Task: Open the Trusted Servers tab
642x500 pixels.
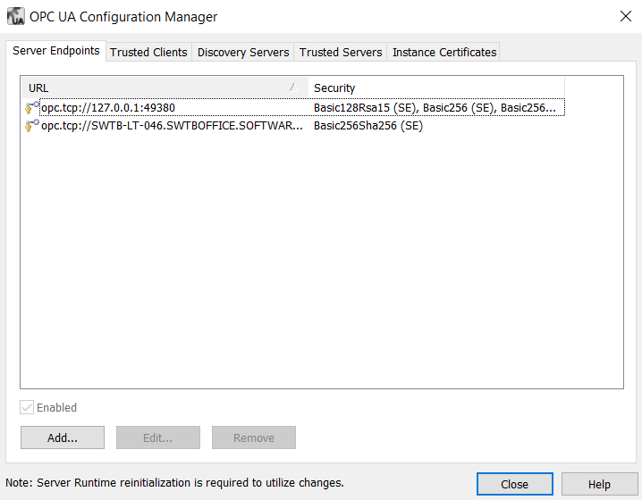Action: pyautogui.click(x=341, y=53)
